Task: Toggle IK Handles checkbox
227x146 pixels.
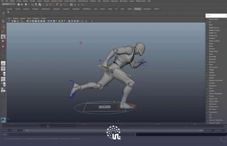Action: [207, 57]
